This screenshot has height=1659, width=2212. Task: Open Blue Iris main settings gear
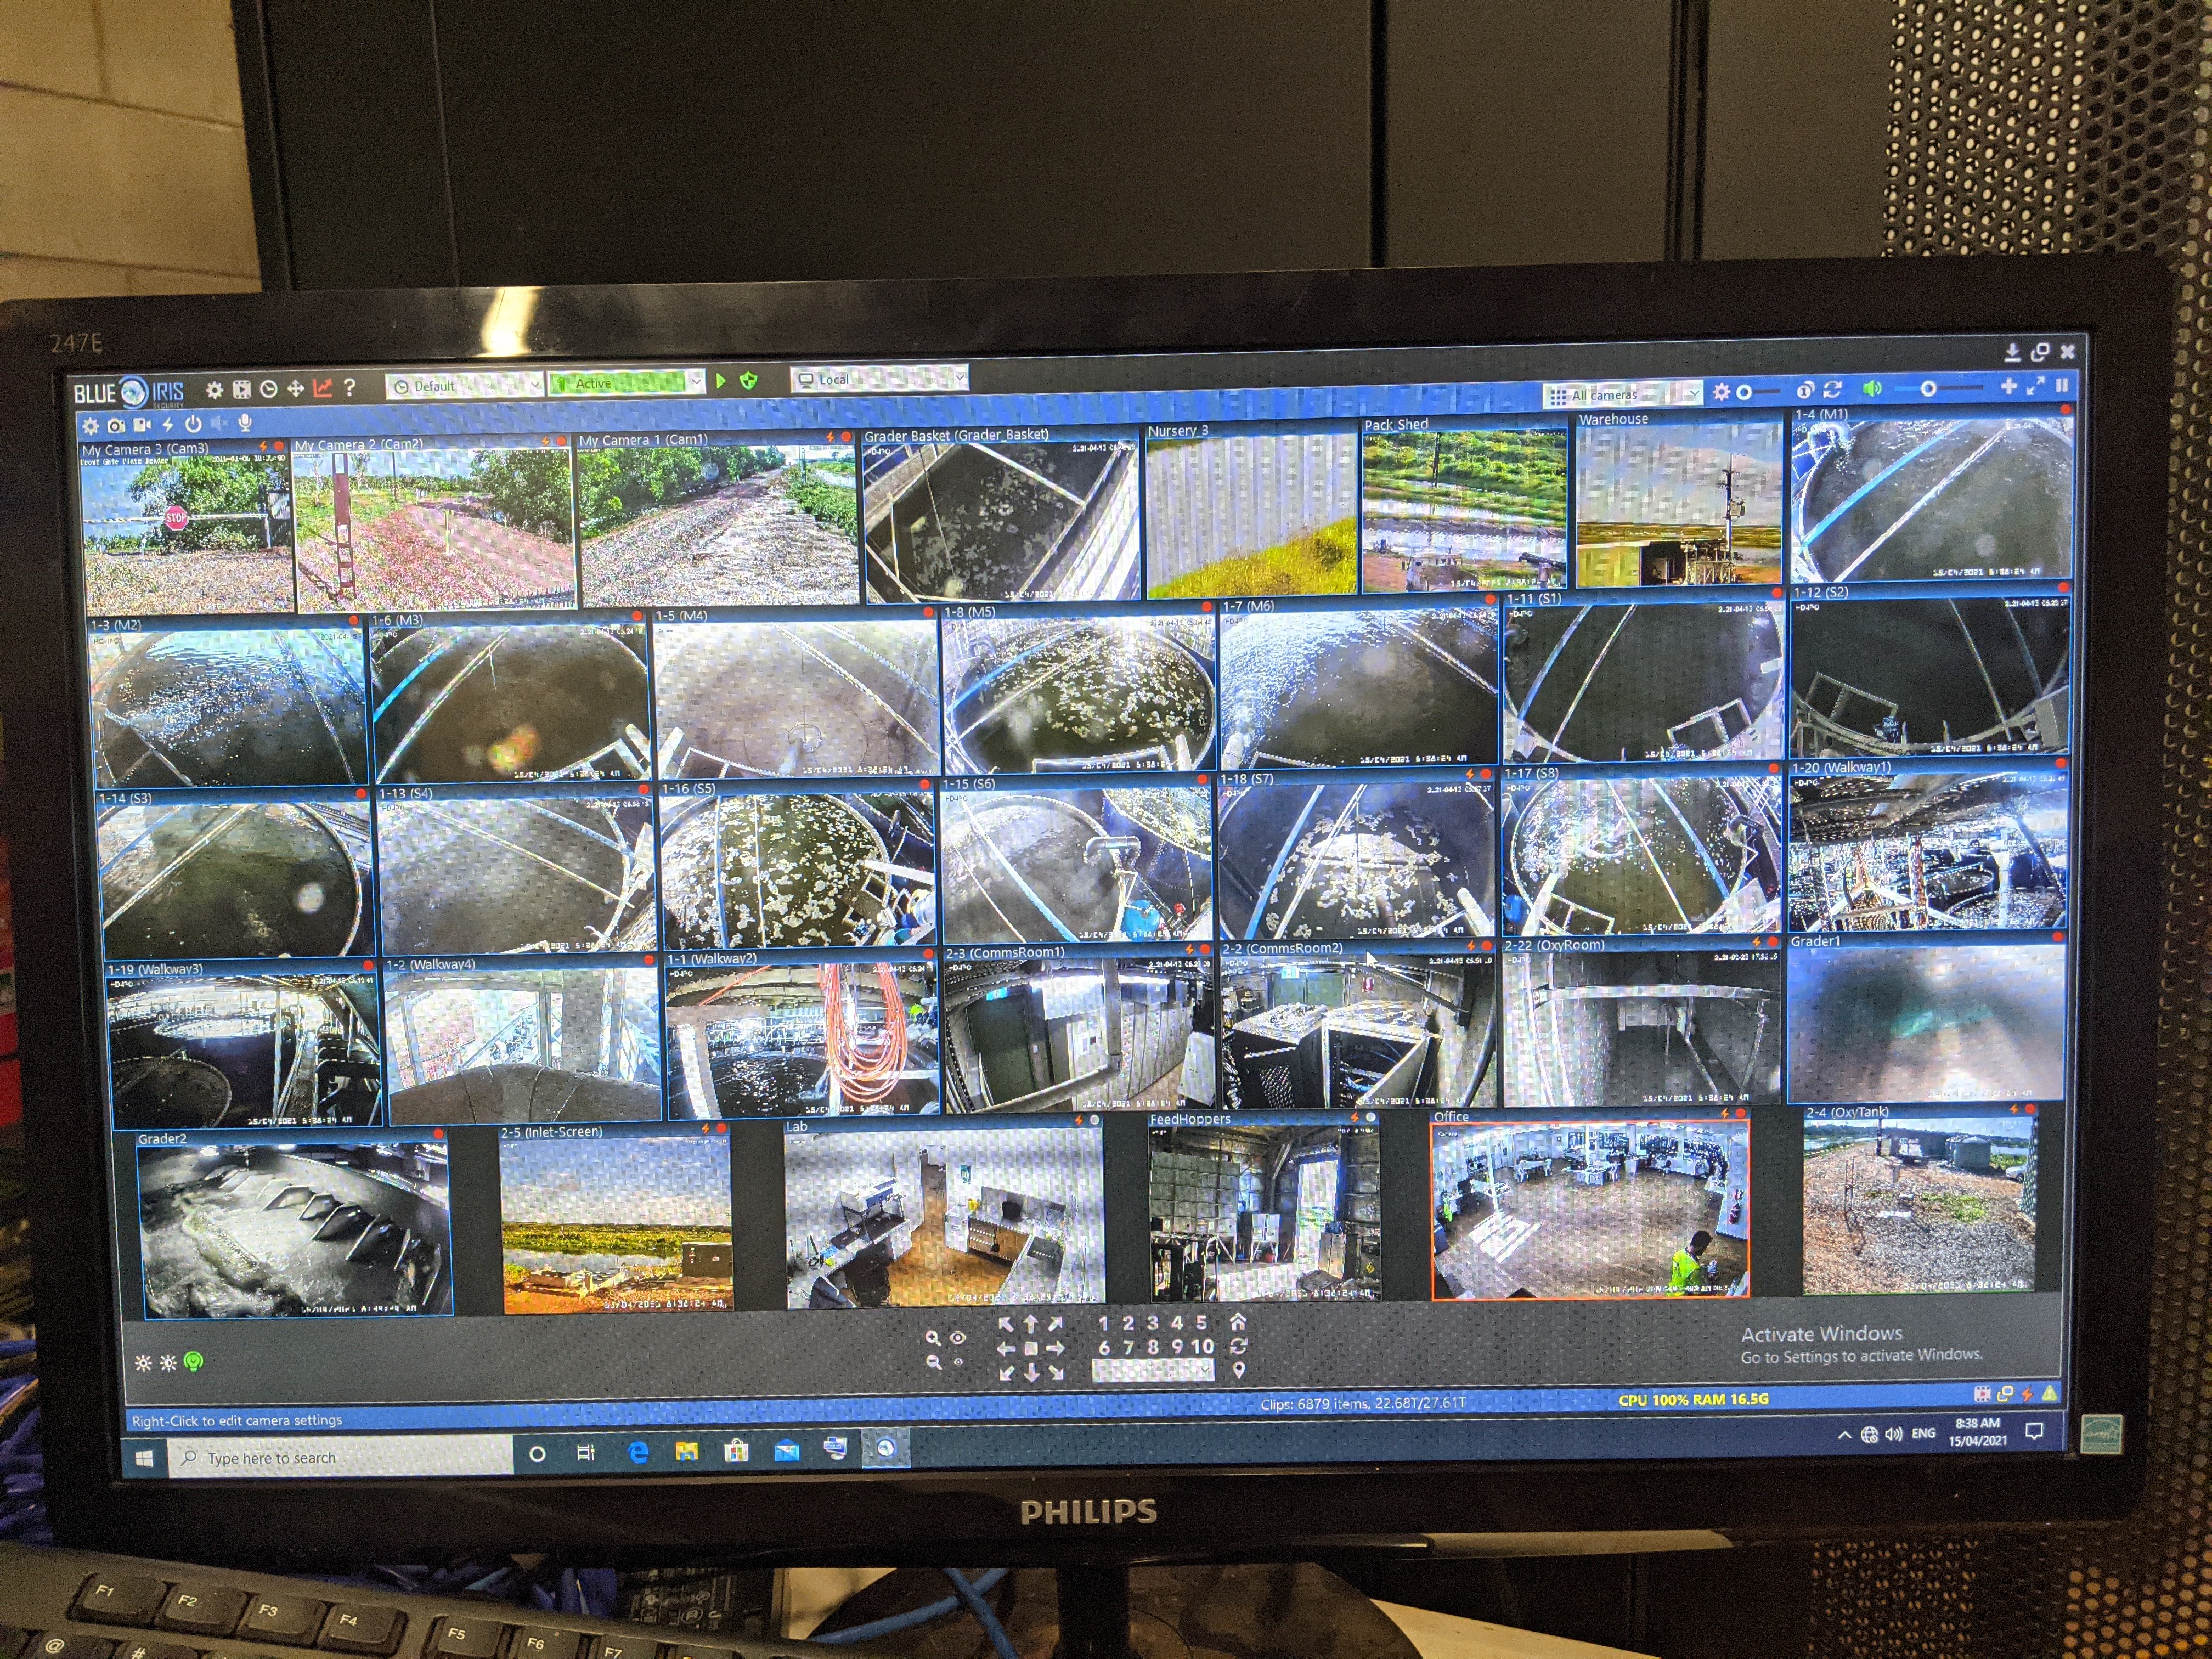pyautogui.click(x=214, y=389)
